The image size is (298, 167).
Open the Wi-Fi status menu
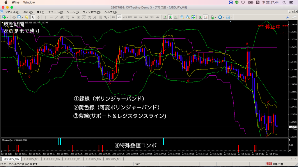point(243,2)
